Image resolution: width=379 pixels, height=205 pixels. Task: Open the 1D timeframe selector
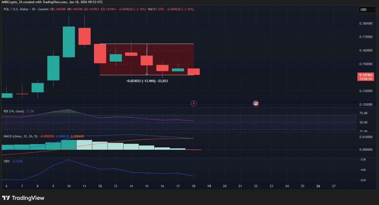click(33, 9)
